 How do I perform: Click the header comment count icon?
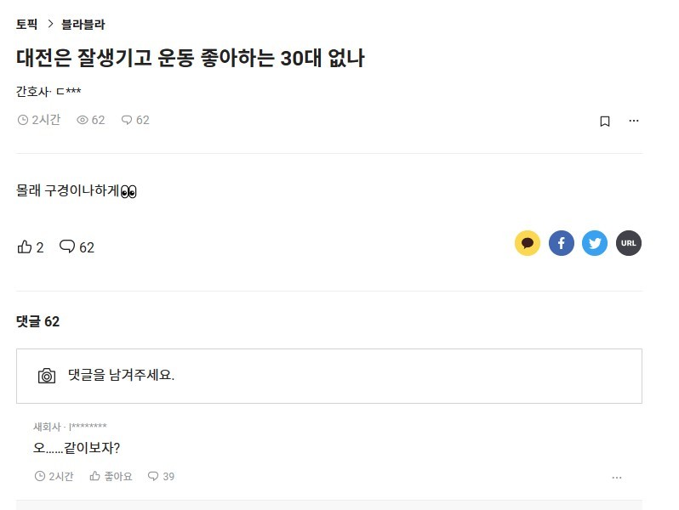click(127, 121)
